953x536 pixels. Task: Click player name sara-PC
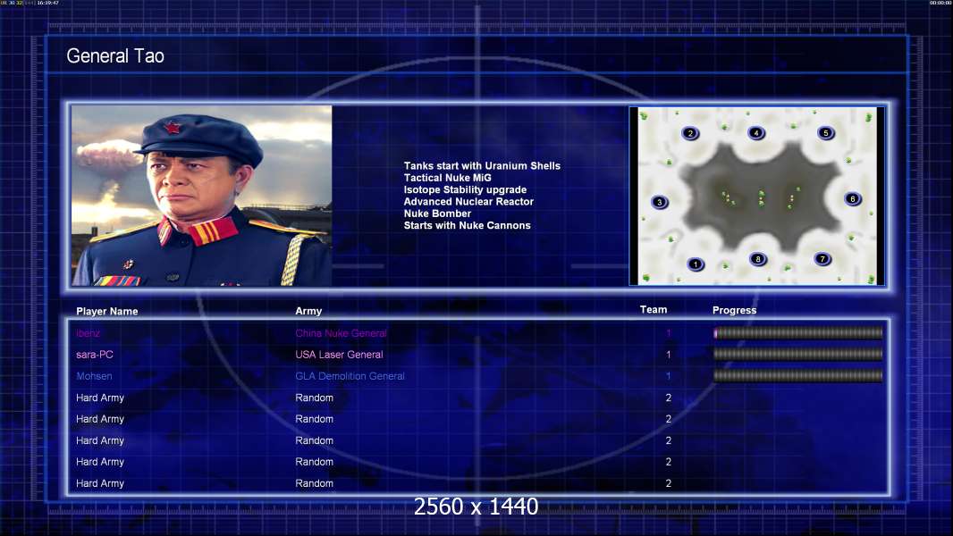(x=94, y=355)
